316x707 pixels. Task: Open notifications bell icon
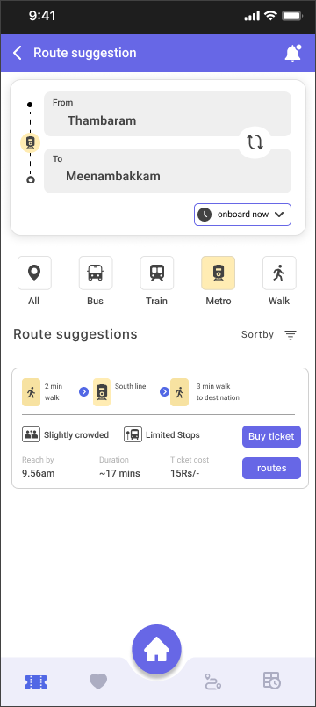coord(293,54)
